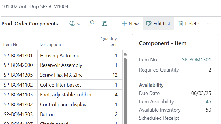Select the Coffee filter basket row
Screen dimensions: 221x124
(61, 85)
